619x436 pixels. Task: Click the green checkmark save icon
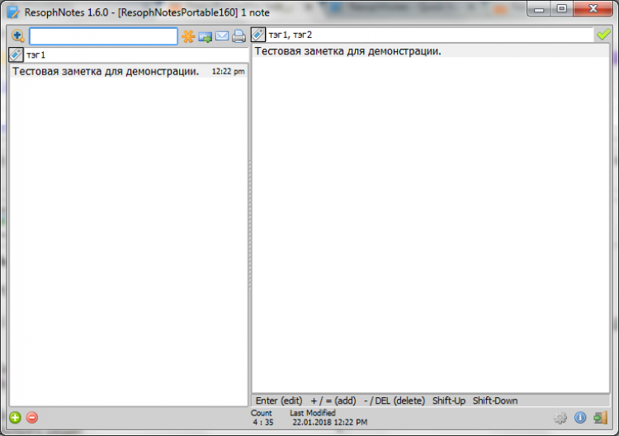pyautogui.click(x=603, y=35)
